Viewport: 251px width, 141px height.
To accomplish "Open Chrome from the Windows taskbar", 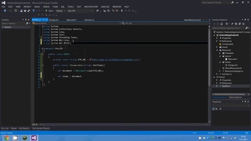I will tap(7, 138).
